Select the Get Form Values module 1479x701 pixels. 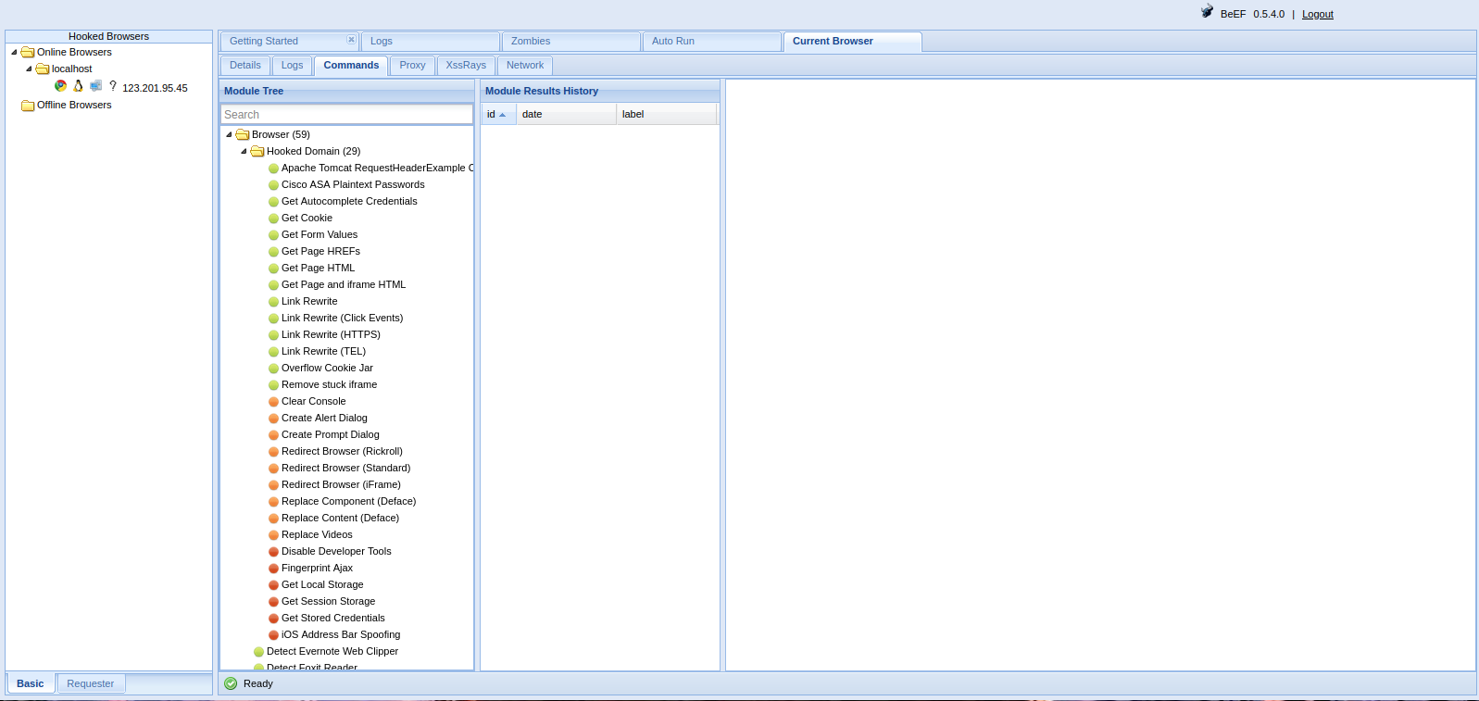(320, 235)
